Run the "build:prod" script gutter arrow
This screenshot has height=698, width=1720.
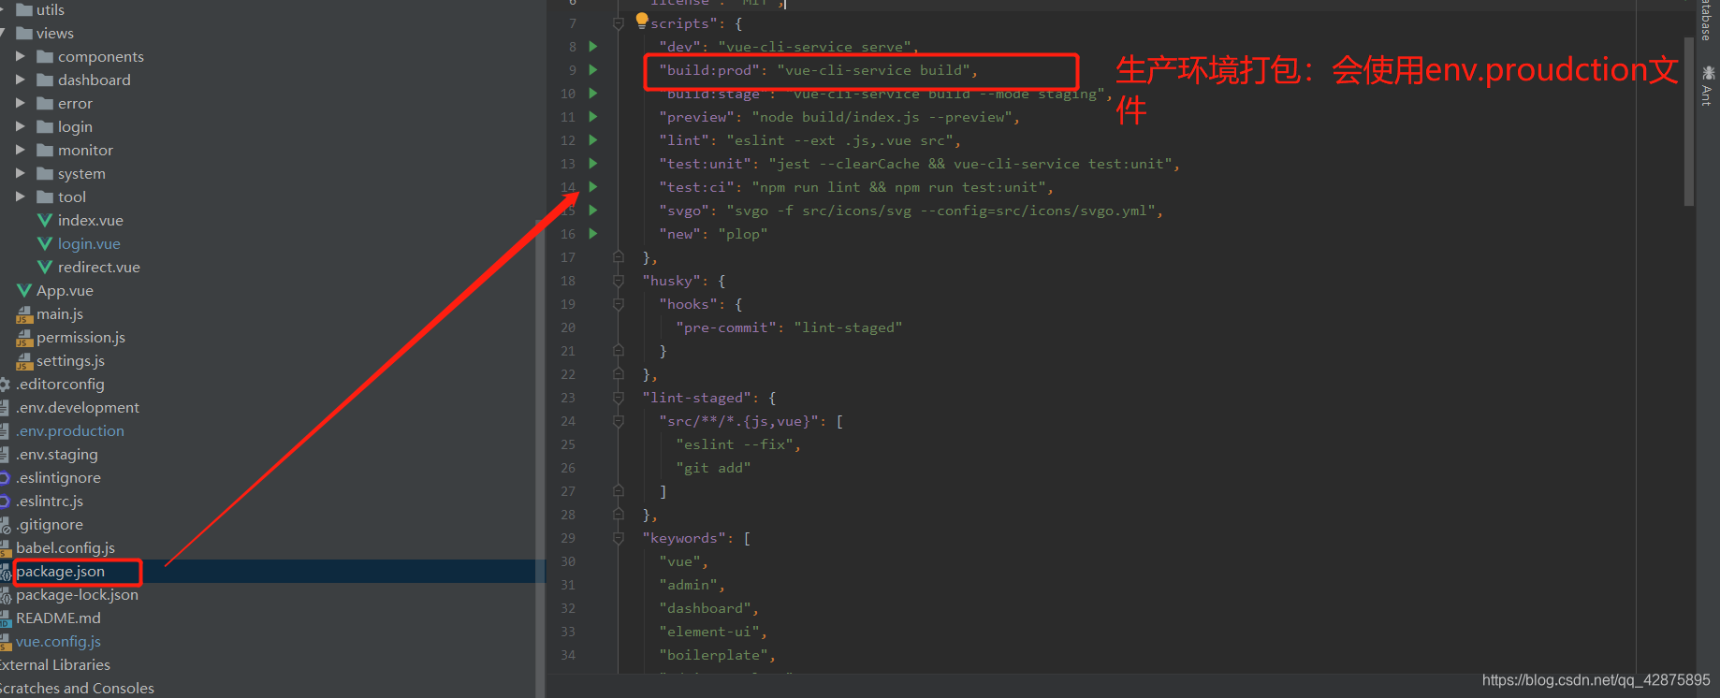[593, 69]
